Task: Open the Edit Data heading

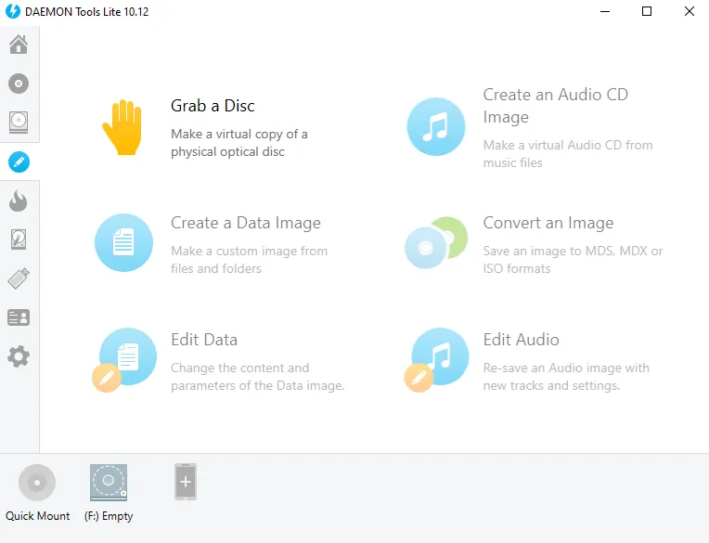Action: 204,340
